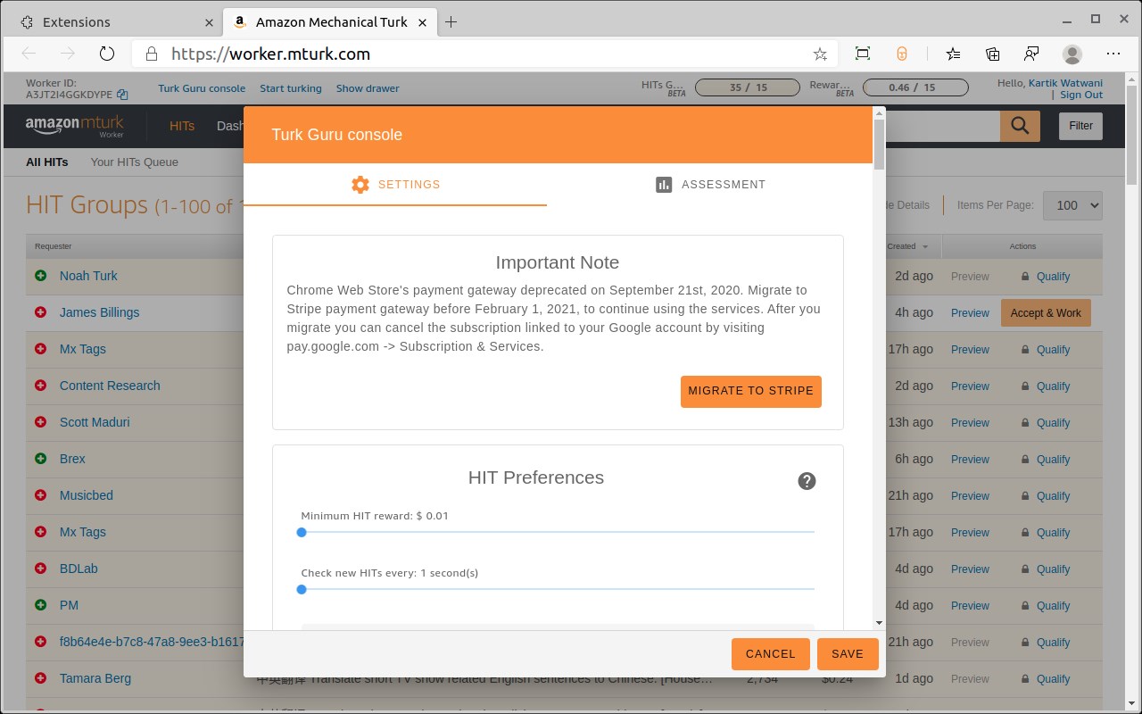Switch to Settings tab
This screenshot has width=1142, height=714.
click(x=395, y=185)
